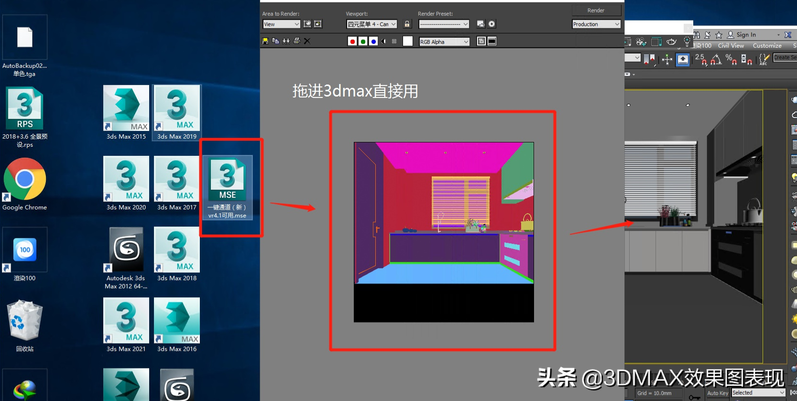
Task: Click the Render Setup camera icon in 3ds Max
Action: (x=641, y=42)
